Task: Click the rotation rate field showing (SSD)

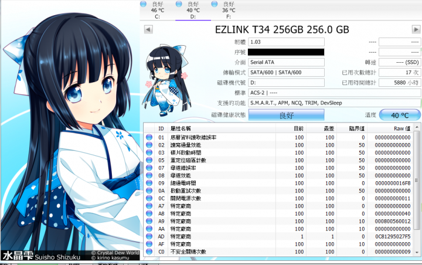Action: click(x=400, y=62)
